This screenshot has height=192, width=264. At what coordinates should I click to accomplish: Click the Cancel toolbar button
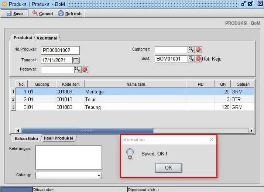pyautogui.click(x=42, y=14)
